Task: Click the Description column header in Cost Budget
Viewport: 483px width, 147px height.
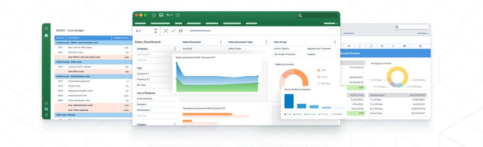Action: tap(89, 38)
